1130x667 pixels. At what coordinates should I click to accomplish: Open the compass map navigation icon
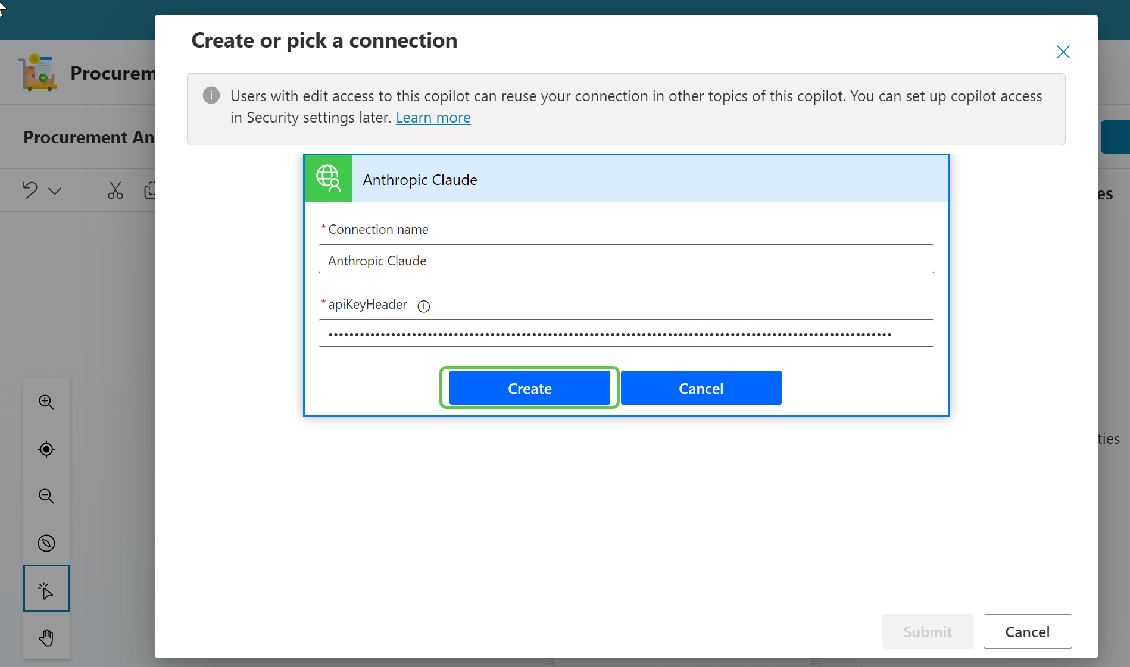coord(46,543)
